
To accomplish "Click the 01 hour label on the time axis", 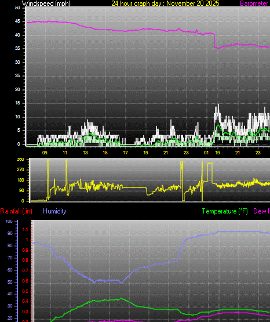I will [x=206, y=153].
